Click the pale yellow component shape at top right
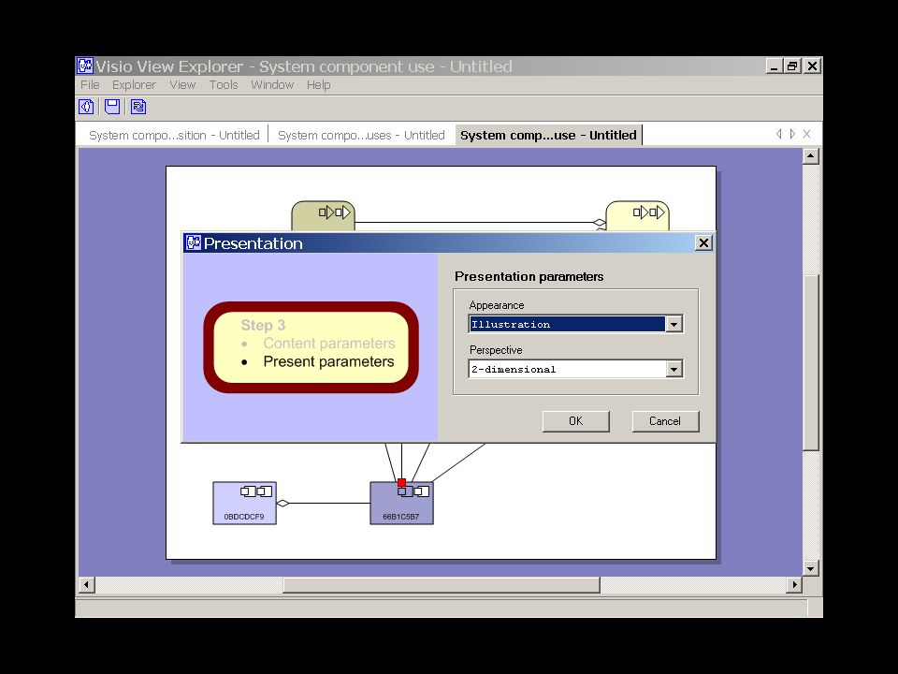The height and width of the screenshot is (674, 898). tap(637, 215)
